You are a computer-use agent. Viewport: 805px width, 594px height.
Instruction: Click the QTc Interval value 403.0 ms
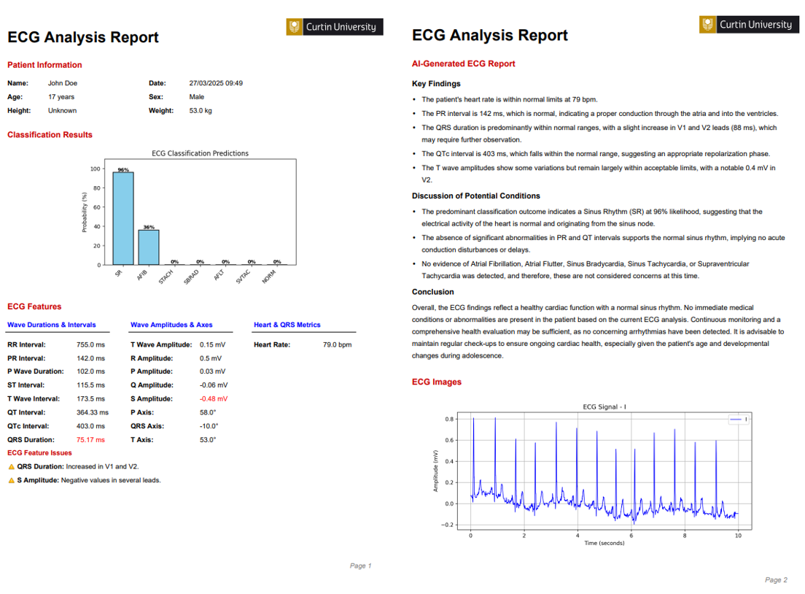coord(90,426)
